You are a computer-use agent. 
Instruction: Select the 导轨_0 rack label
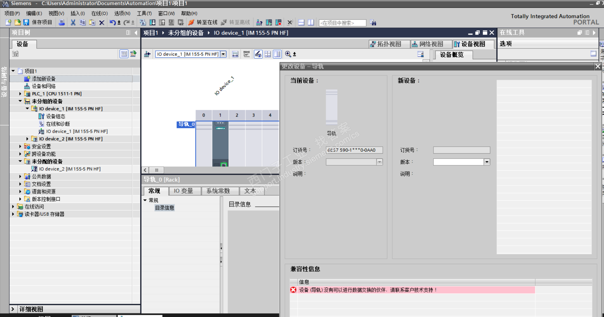tap(186, 124)
